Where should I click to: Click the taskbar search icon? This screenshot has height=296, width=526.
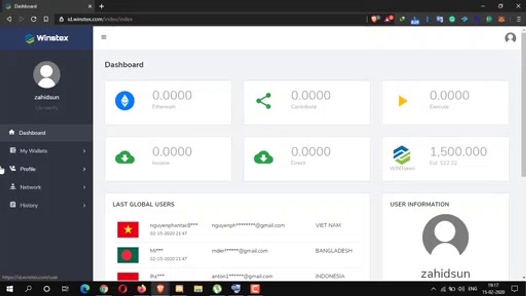coord(28,289)
